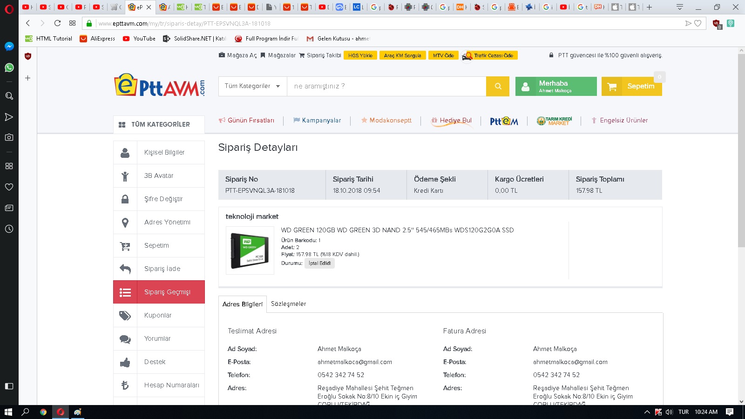Screen dimensions: 745x419
Task: Click the search input field
Action: pyautogui.click(x=386, y=86)
